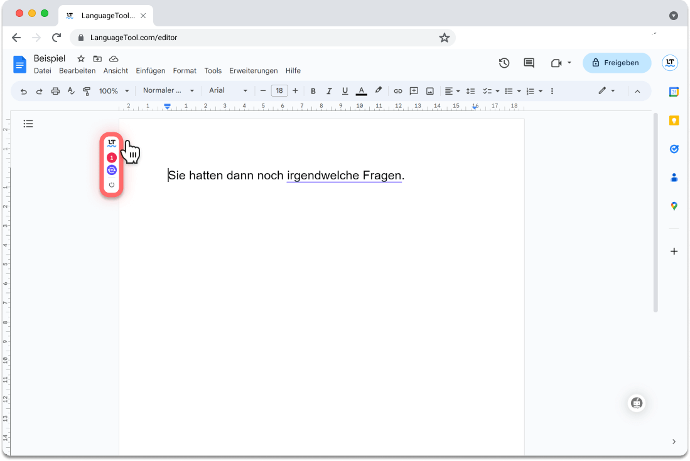Open the Ansicht menu
This screenshot has height=461, width=690.
coord(116,71)
